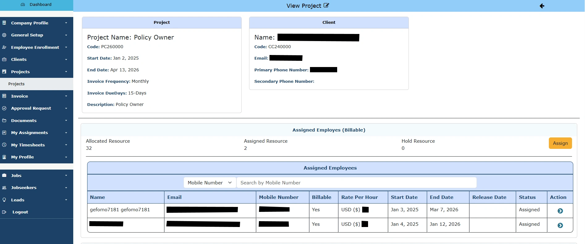
Task: Expand the Jobseekers sidebar section
Action: pos(34,187)
